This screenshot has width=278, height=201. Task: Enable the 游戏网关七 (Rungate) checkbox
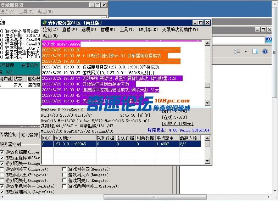[x=2, y=180]
